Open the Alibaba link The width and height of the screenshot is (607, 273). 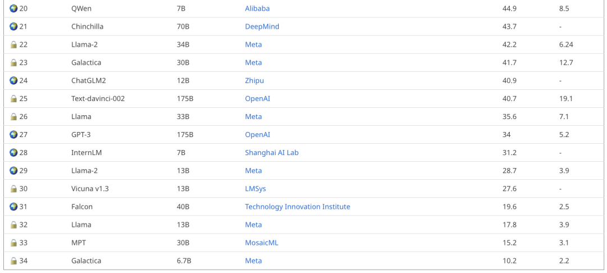point(257,8)
